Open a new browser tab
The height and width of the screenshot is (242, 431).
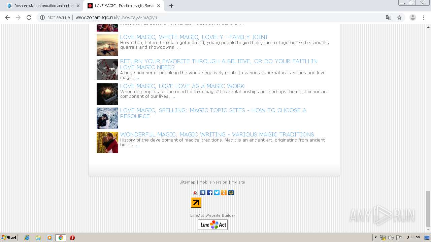click(171, 6)
